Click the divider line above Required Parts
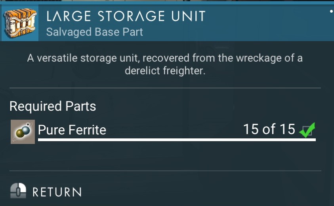The width and height of the screenshot is (334, 206). 165,88
